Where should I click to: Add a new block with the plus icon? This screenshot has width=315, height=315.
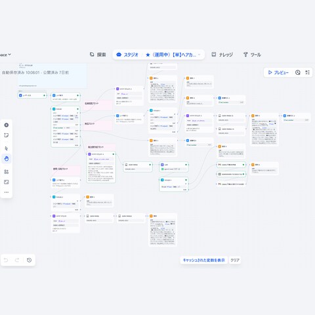pyautogui.click(x=7, y=125)
